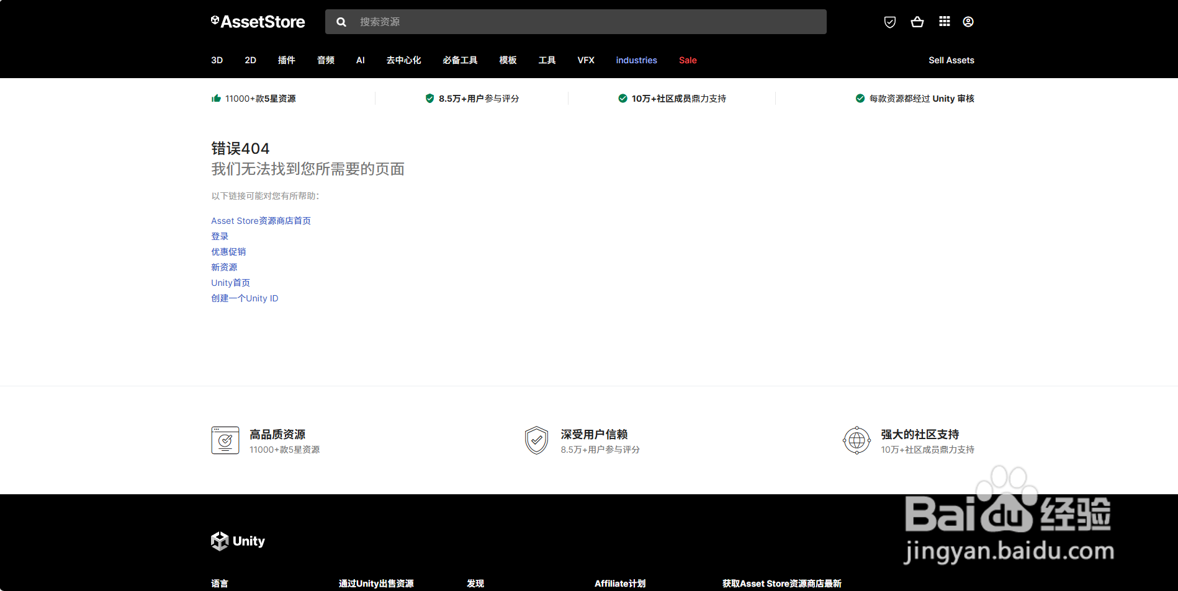Image resolution: width=1178 pixels, height=591 pixels.
Task: Click the Unity logo in the footer
Action: point(238,540)
